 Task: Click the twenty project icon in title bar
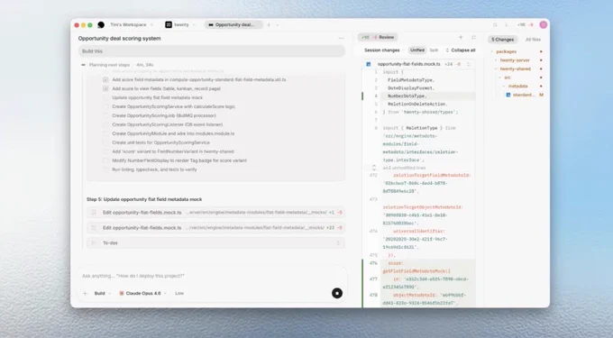coord(169,24)
